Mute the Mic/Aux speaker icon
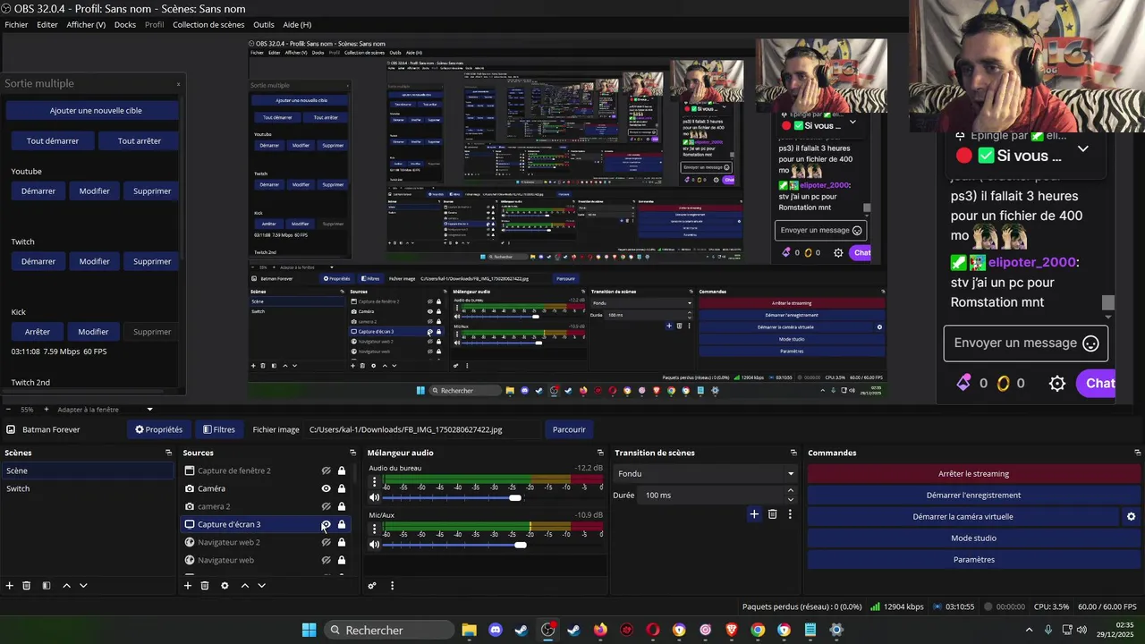The image size is (1145, 644). coord(375,545)
